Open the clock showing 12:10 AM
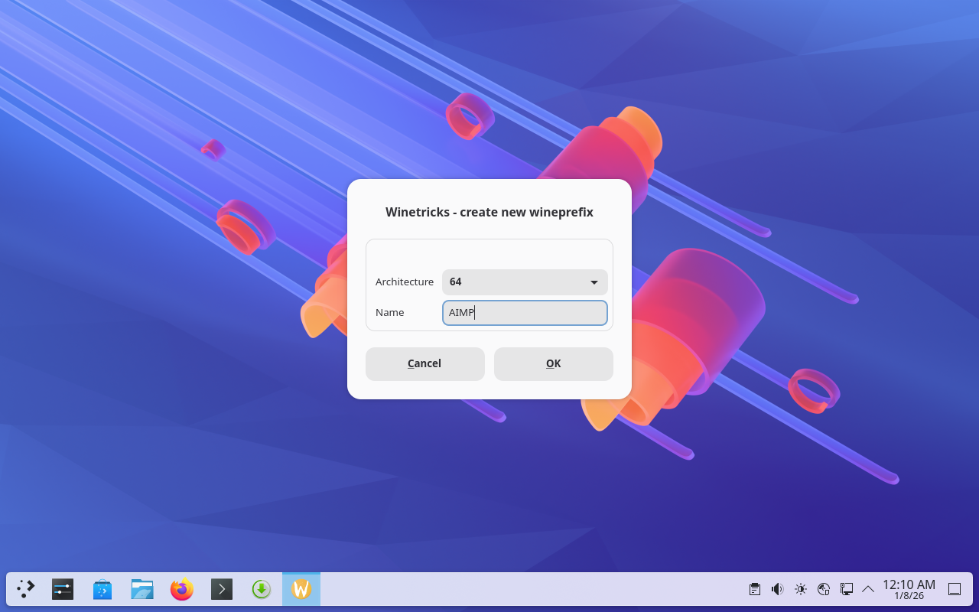The width and height of the screenshot is (979, 612). 909,589
